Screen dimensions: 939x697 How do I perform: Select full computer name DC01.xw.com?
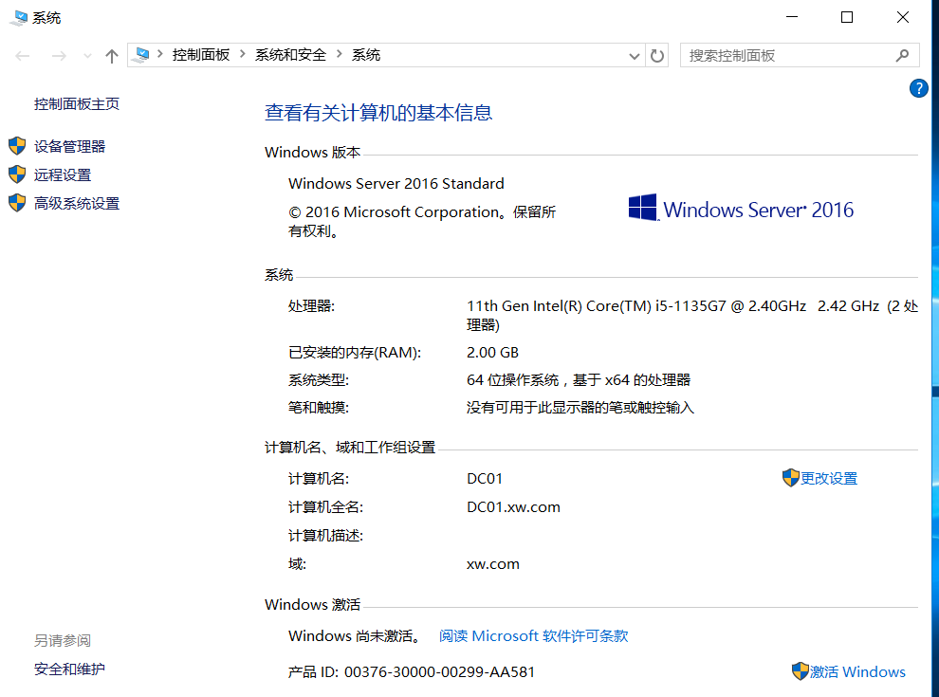point(513,507)
